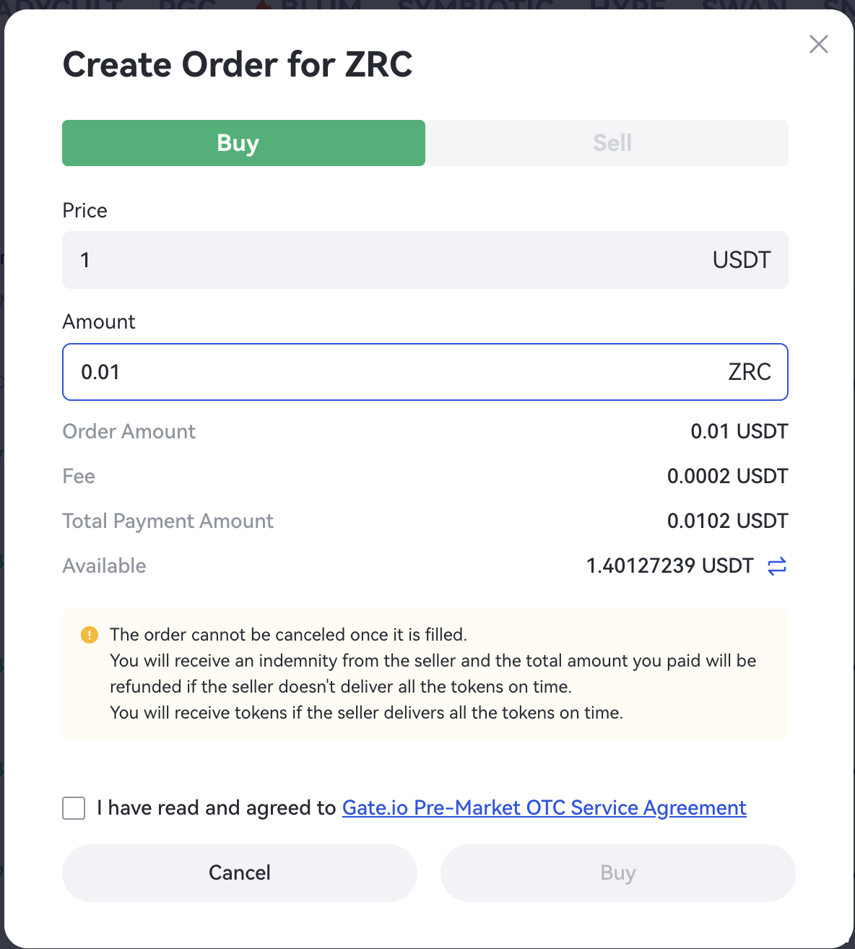Close the Create Order dialog
855x949 pixels.
pos(819,44)
